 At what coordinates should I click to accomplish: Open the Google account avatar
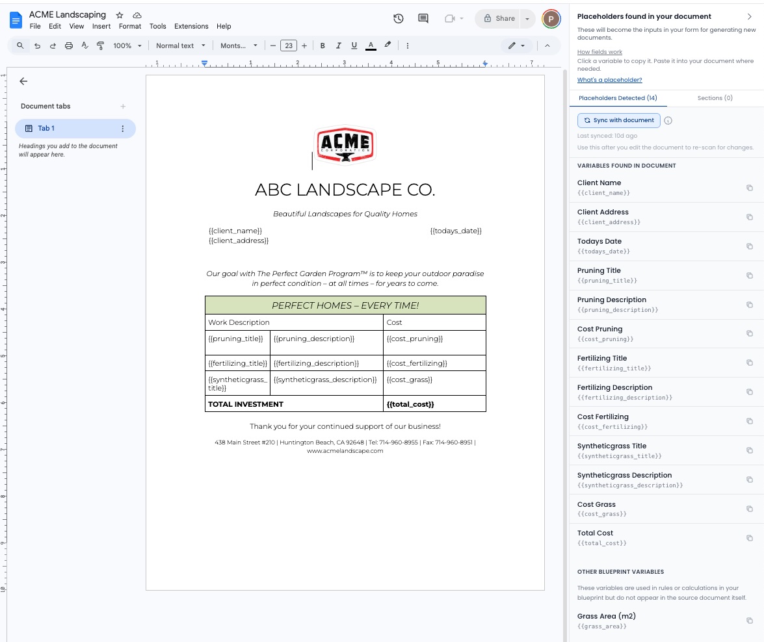tap(551, 19)
